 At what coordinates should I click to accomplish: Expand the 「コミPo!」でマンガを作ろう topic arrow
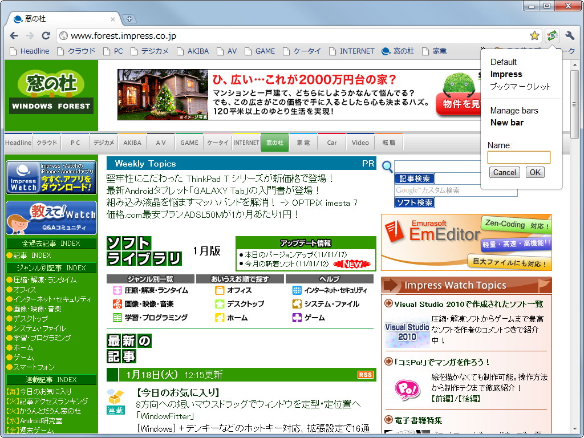(387, 362)
